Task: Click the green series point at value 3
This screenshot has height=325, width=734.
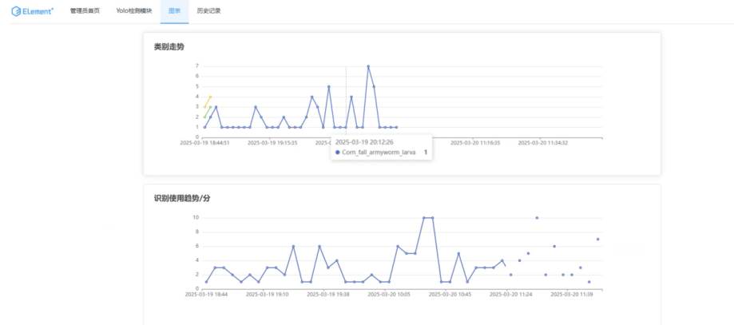Action: point(210,107)
